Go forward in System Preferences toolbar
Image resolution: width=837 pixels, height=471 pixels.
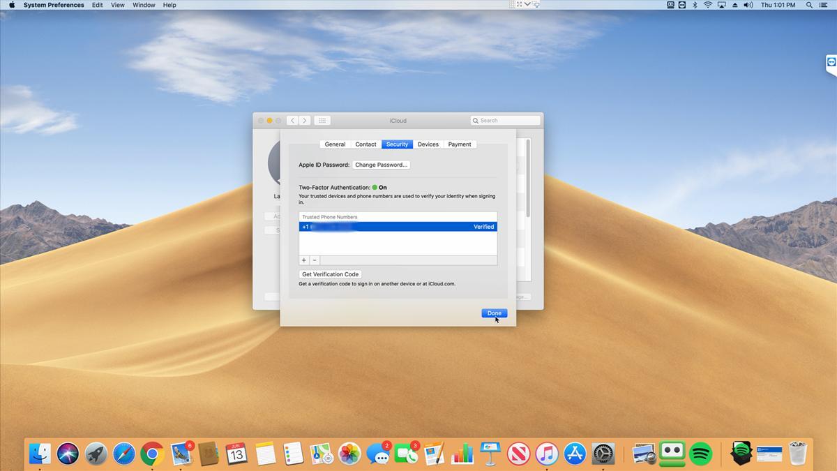click(304, 121)
